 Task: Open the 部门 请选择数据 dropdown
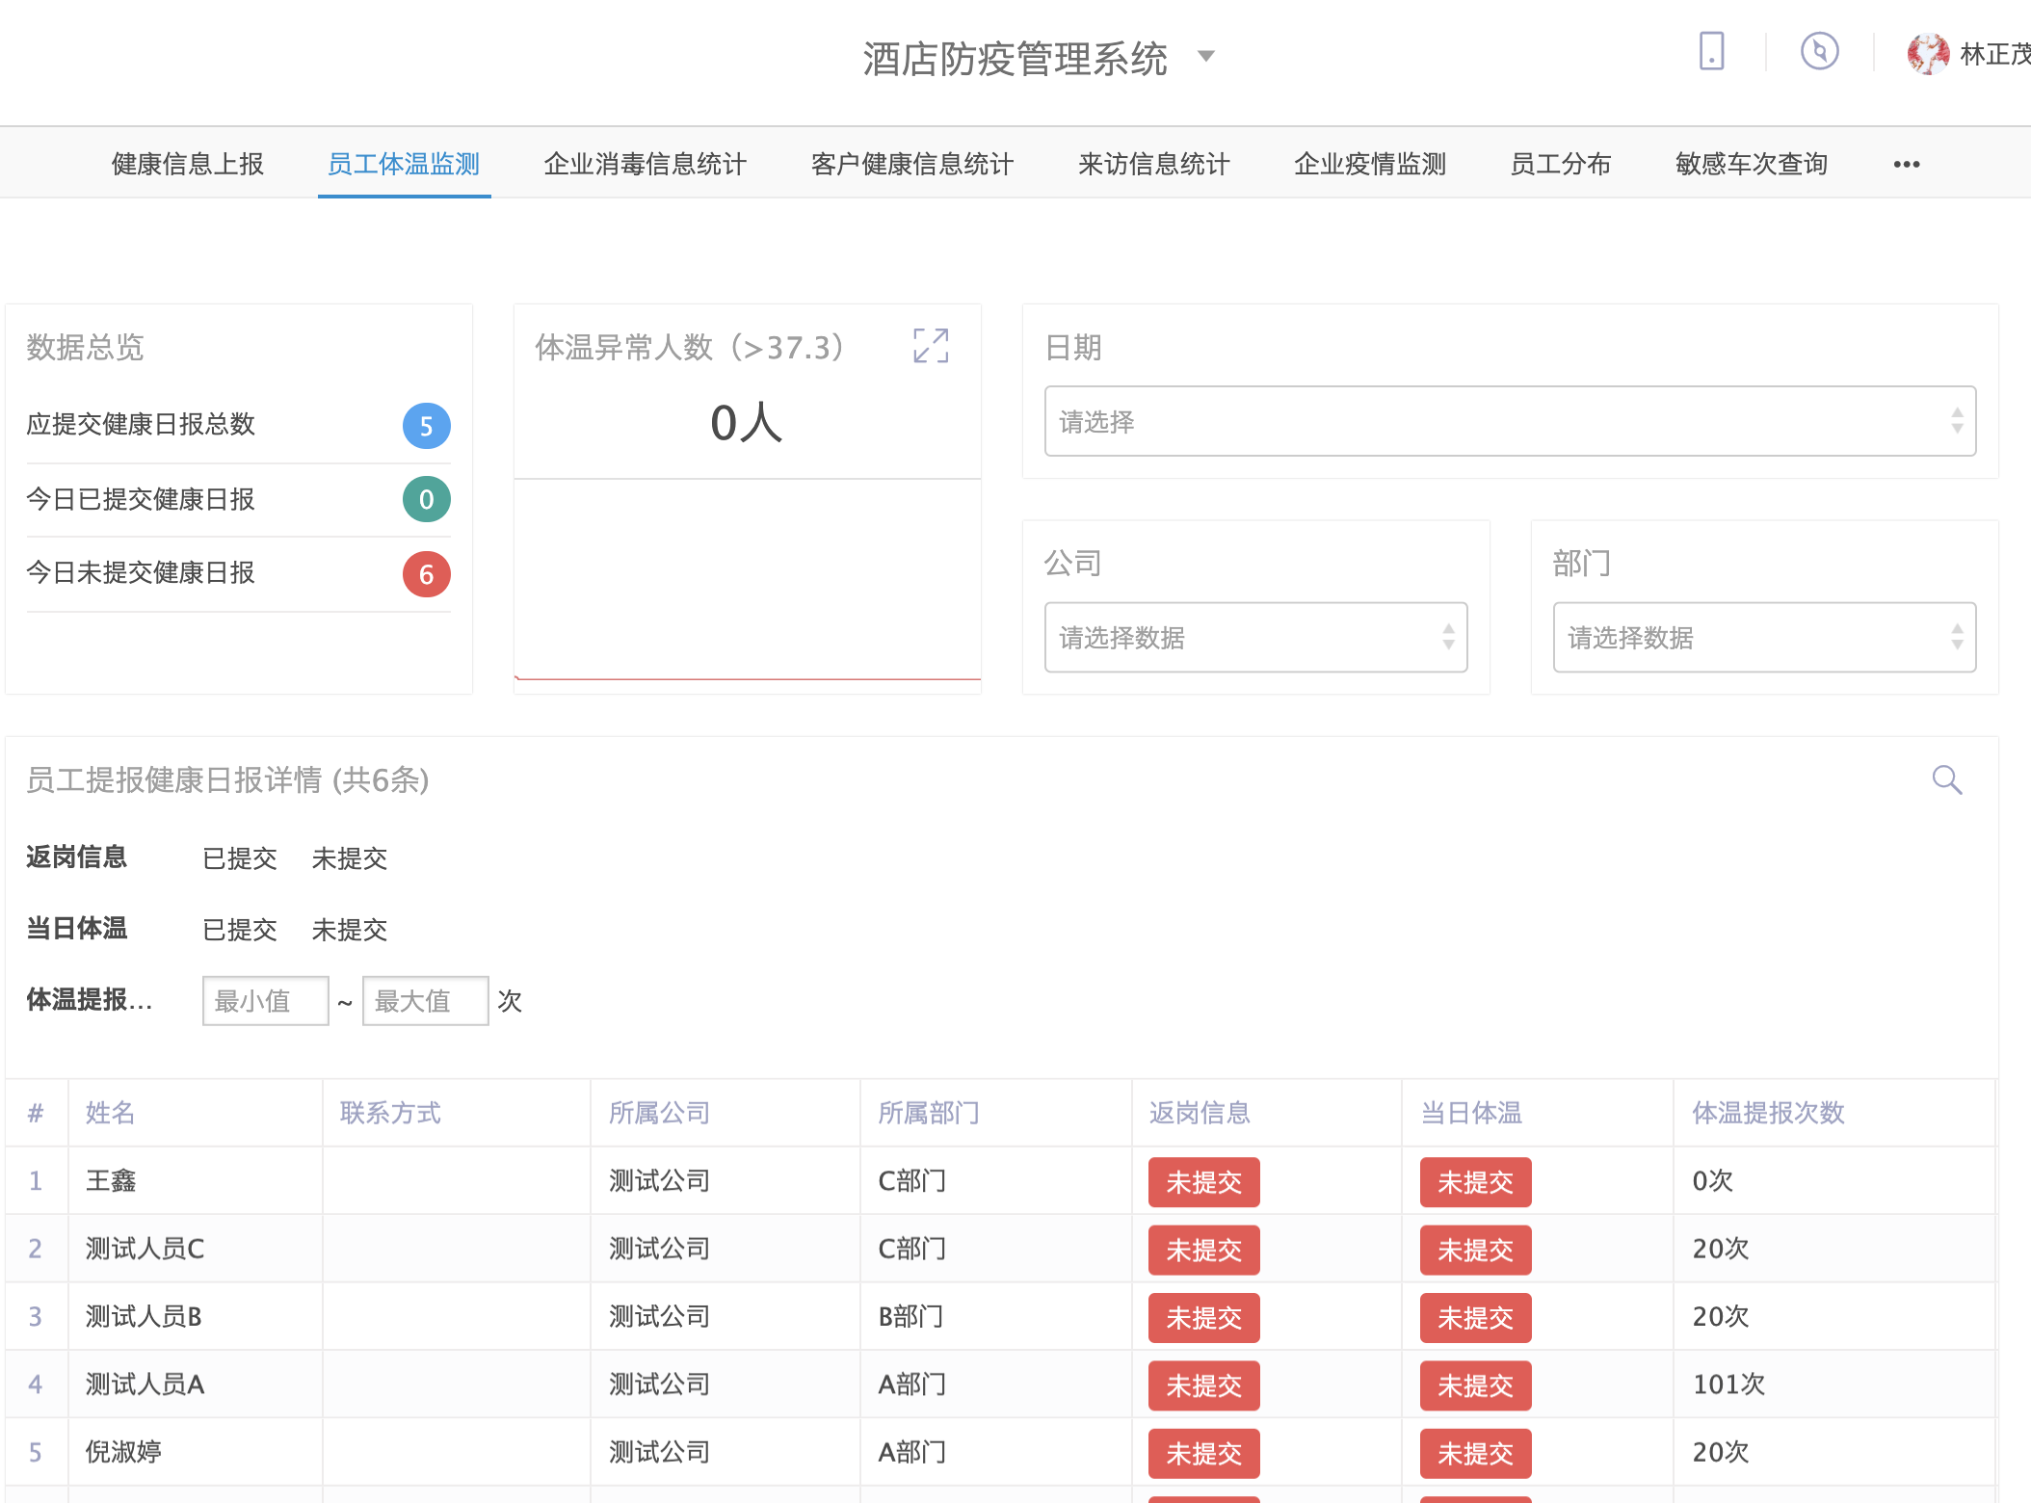tap(1764, 637)
